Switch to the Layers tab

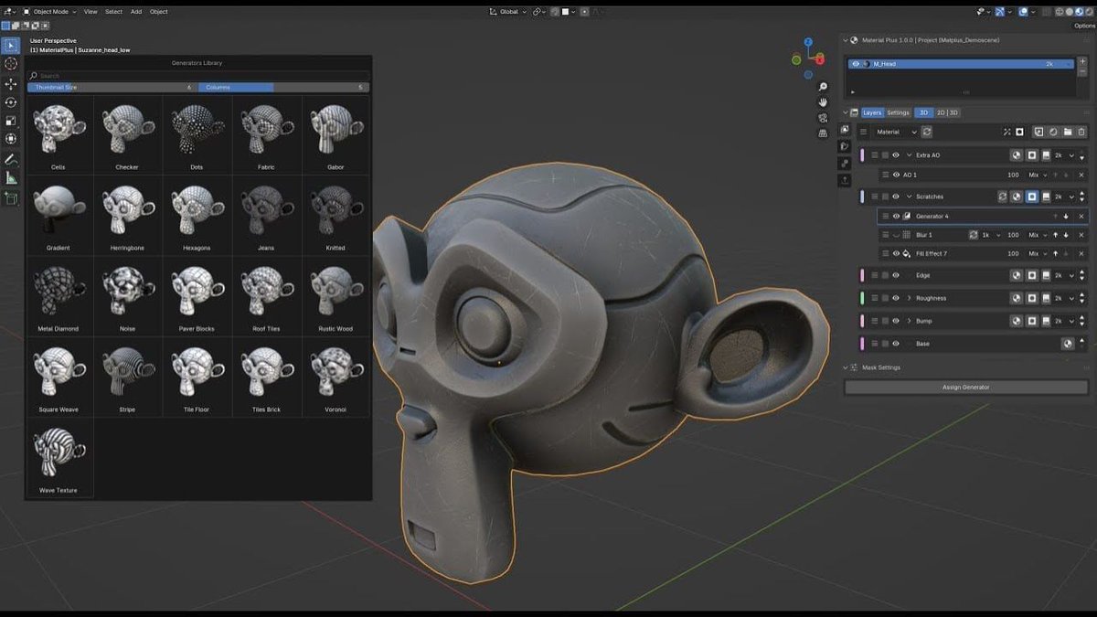click(x=873, y=112)
